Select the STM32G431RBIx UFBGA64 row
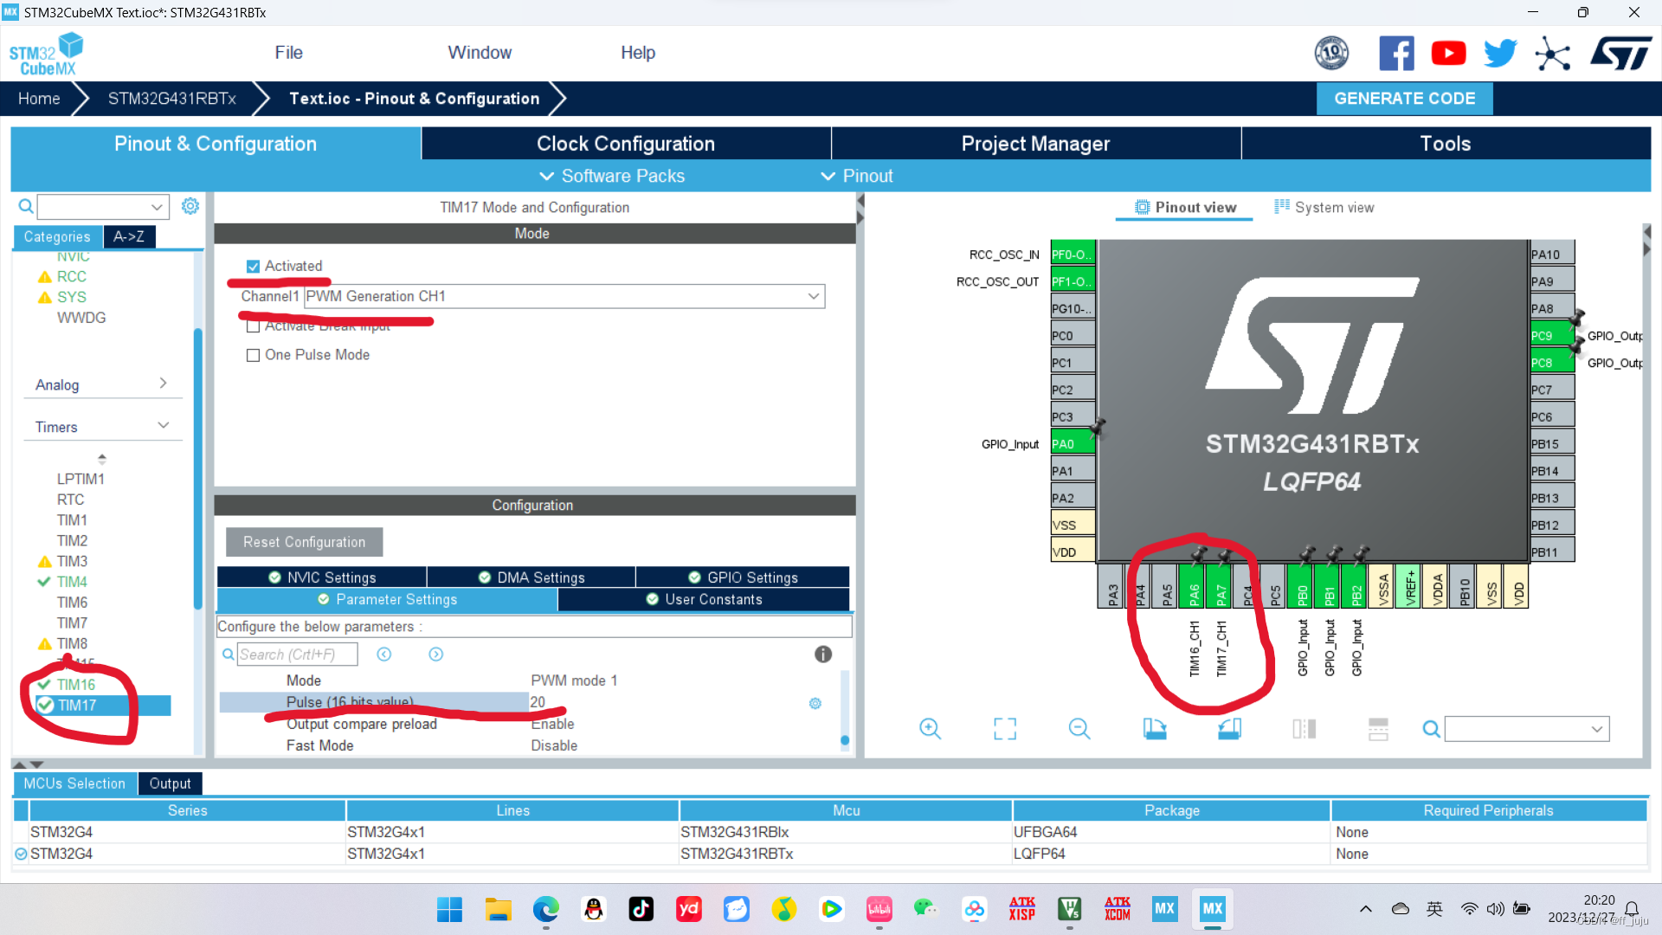The width and height of the screenshot is (1662, 935). (x=830, y=832)
